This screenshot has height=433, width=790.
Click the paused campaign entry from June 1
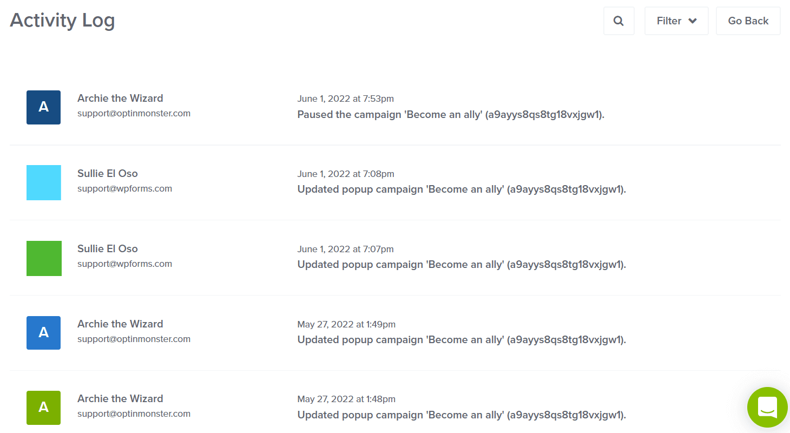click(x=451, y=114)
